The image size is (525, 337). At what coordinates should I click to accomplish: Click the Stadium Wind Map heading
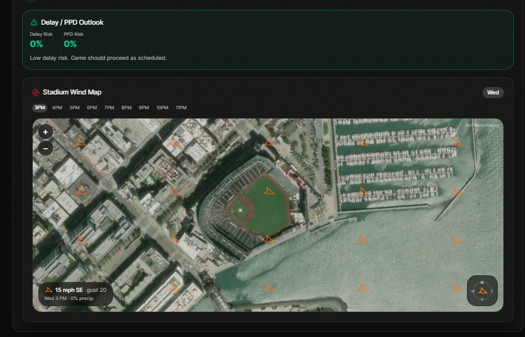[72, 92]
